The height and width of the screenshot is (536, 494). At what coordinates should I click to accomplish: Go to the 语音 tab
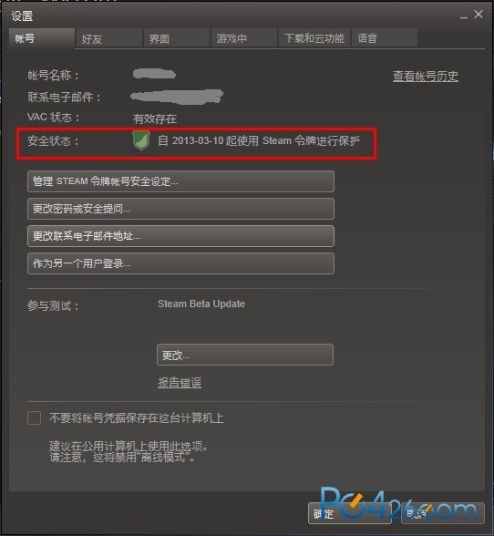tap(385, 38)
